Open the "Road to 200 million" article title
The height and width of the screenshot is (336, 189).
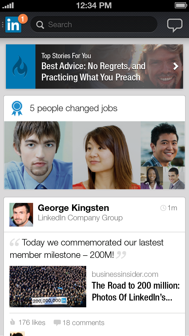tap(136, 291)
